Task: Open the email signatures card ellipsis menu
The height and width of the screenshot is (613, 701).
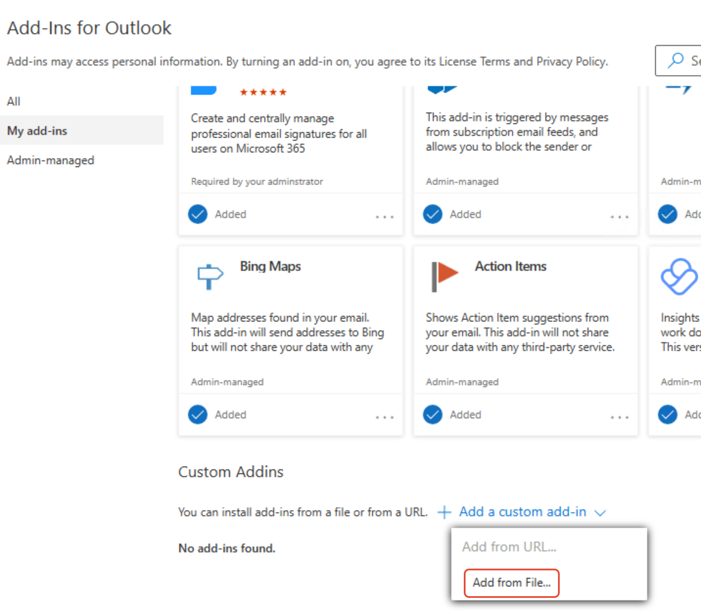Action: coord(385,217)
